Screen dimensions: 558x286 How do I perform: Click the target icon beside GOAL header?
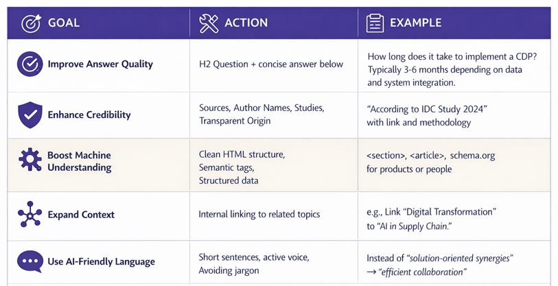click(31, 23)
